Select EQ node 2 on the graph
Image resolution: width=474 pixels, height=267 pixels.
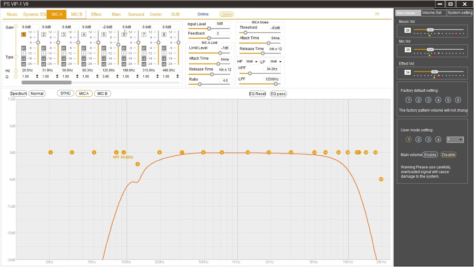[x=72, y=152]
